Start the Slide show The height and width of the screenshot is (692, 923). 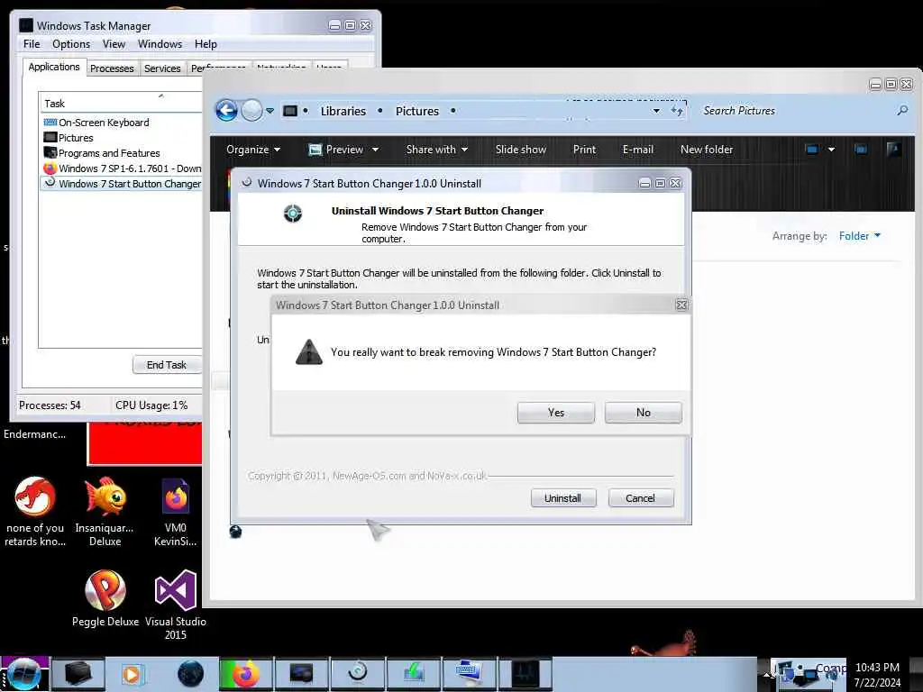[x=521, y=150]
